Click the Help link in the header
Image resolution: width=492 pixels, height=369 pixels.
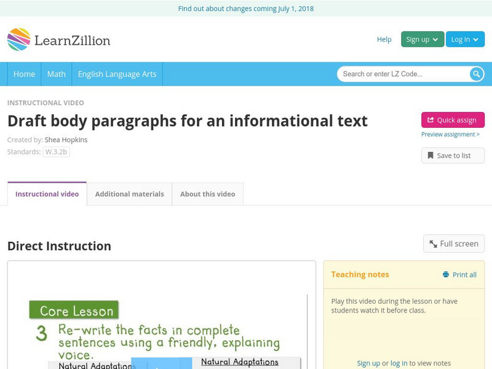coord(384,39)
